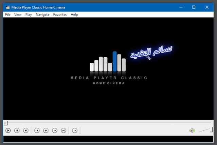
Task: Click the seek bar thumb
Action: (x=5, y=123)
